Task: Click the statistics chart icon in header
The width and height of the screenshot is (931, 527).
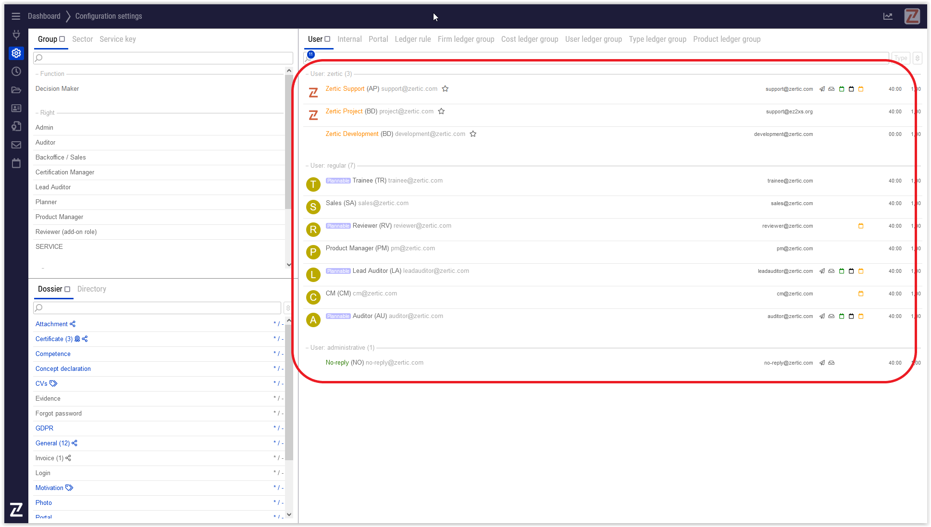Action: (x=888, y=16)
